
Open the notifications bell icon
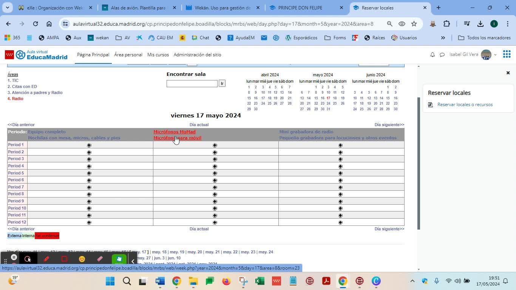(433, 55)
